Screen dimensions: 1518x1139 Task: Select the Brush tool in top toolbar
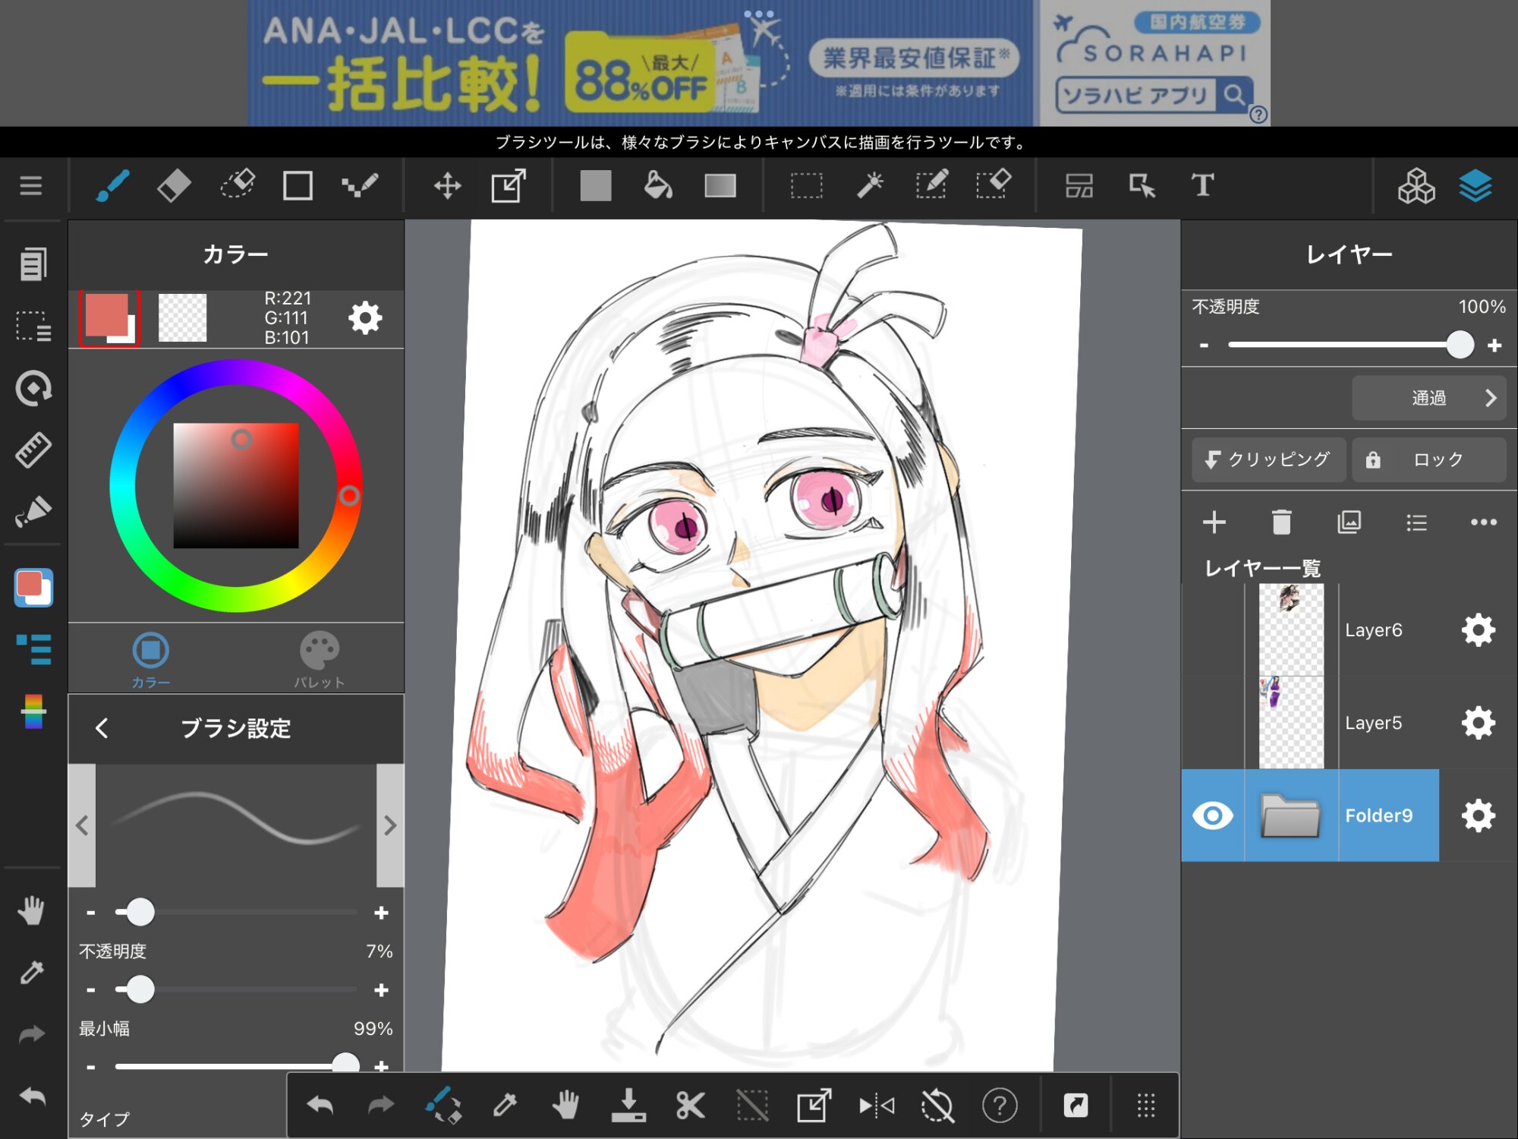[112, 186]
